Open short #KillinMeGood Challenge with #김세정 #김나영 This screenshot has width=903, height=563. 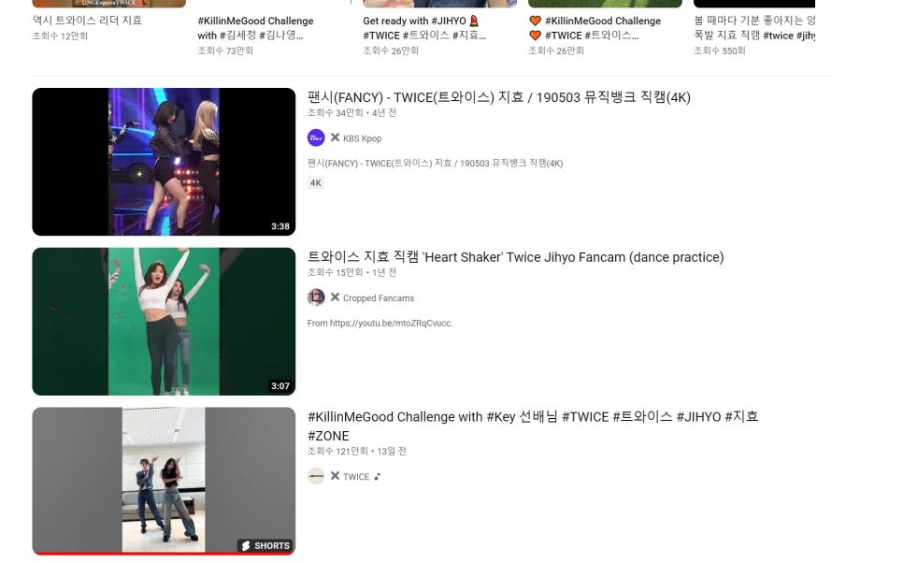(255, 28)
